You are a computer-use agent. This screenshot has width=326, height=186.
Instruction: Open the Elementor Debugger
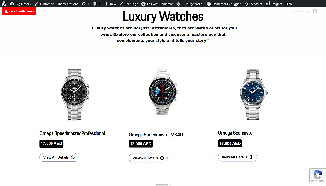point(224,4)
